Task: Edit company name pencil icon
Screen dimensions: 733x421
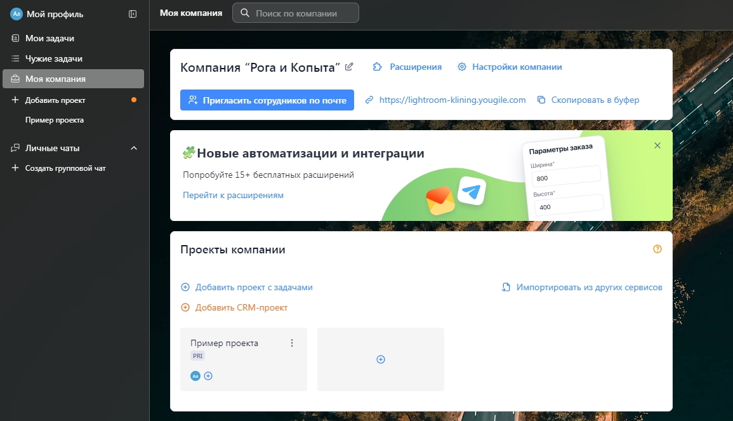Action: (349, 67)
